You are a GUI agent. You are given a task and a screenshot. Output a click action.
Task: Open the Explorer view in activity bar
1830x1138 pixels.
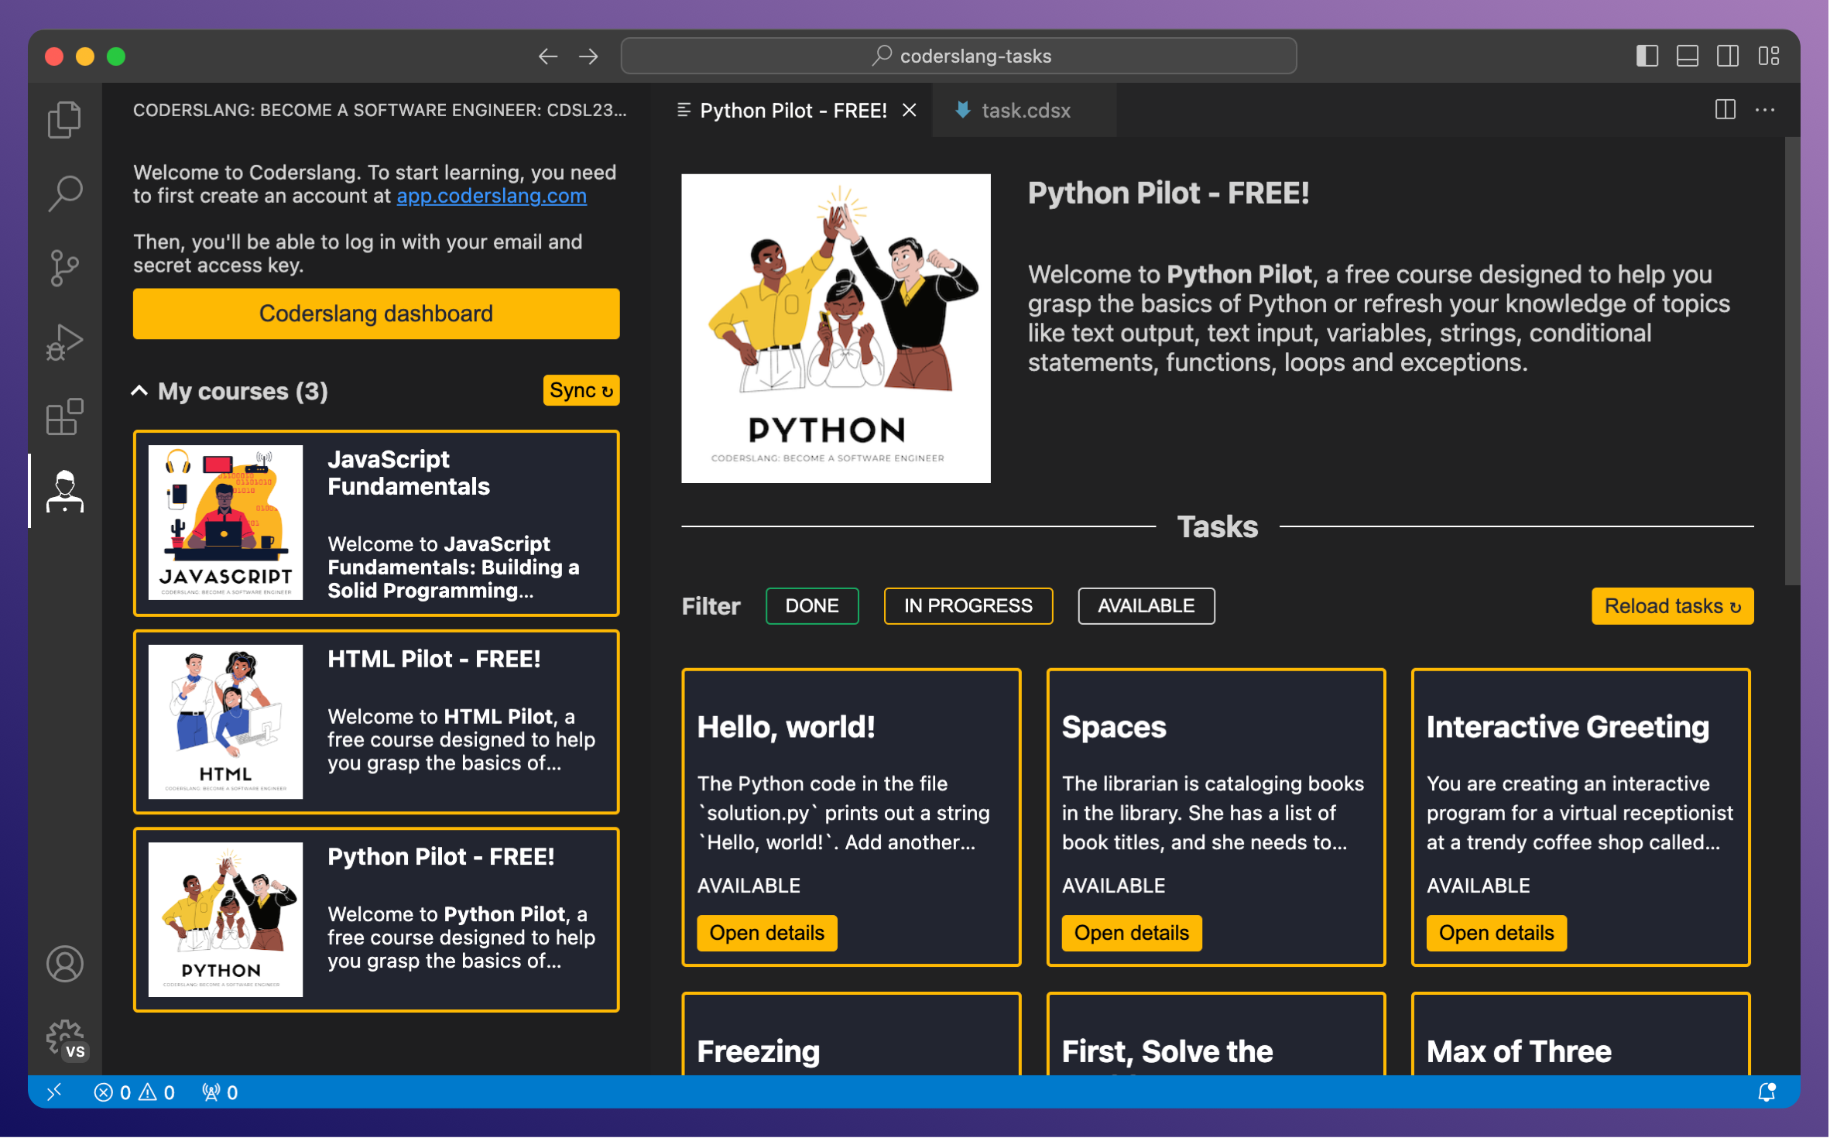point(64,119)
